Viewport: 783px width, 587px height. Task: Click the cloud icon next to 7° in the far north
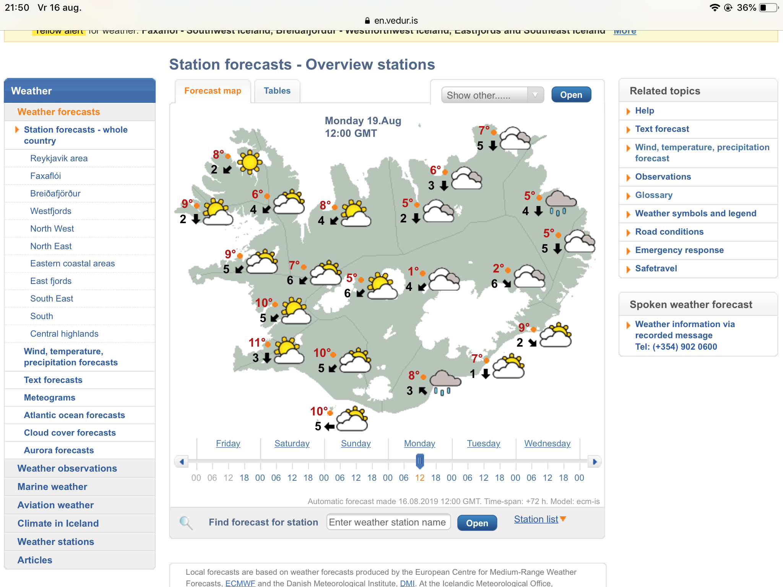pyautogui.click(x=515, y=138)
